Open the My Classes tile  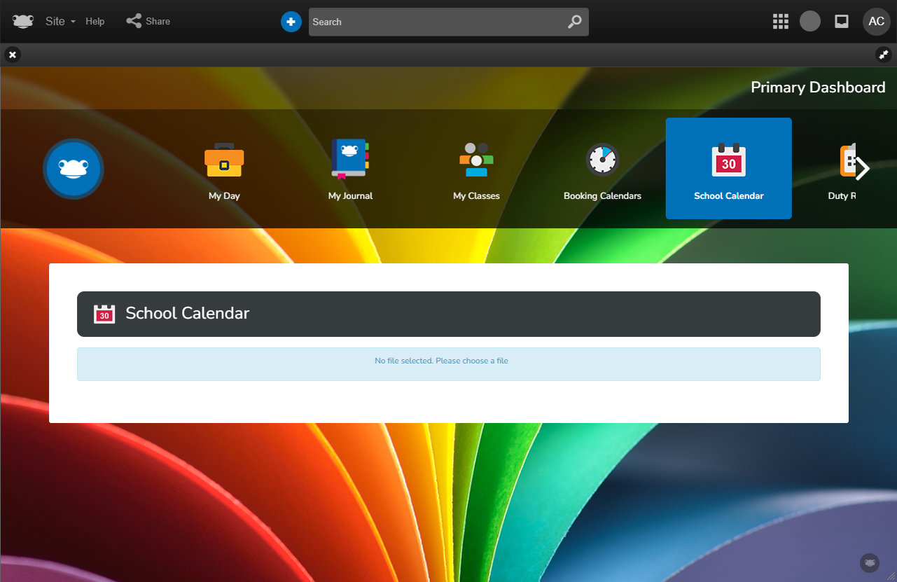click(x=476, y=169)
